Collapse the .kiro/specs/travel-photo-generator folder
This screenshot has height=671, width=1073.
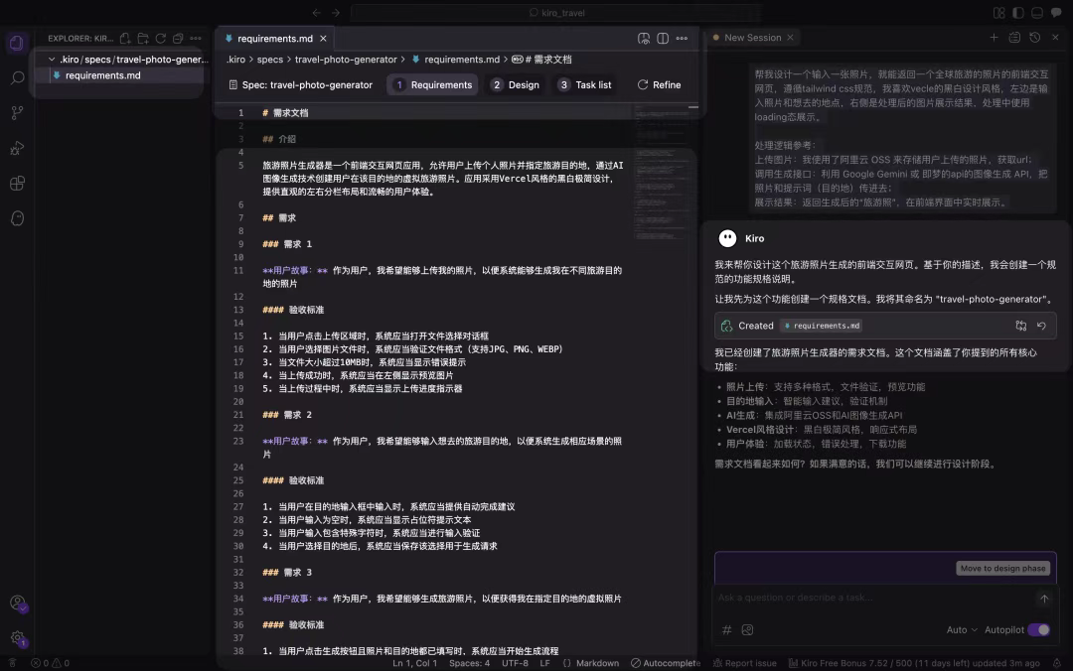52,60
